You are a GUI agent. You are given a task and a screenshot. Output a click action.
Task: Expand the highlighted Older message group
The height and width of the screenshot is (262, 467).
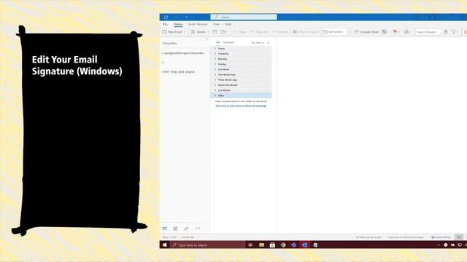(x=215, y=95)
